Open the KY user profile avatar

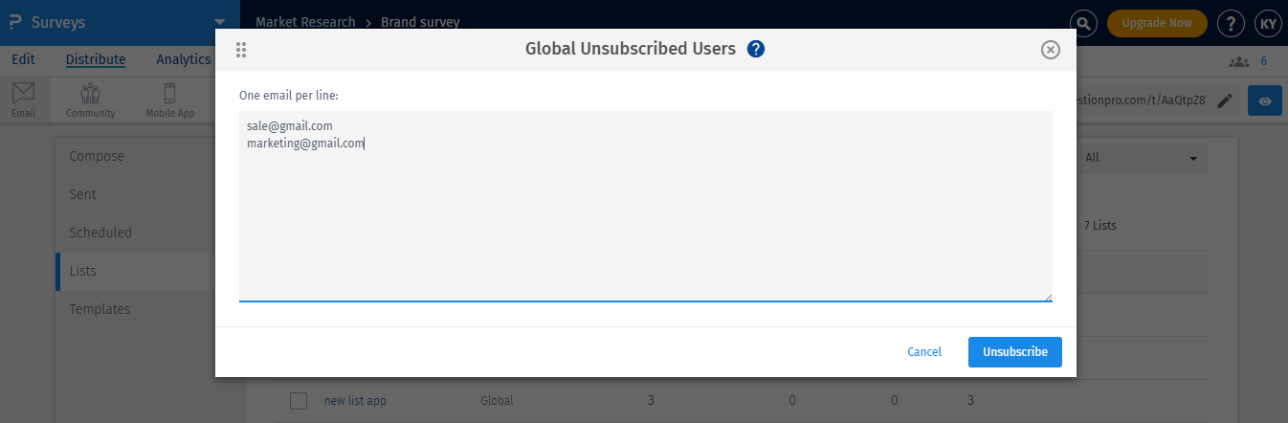1267,23
